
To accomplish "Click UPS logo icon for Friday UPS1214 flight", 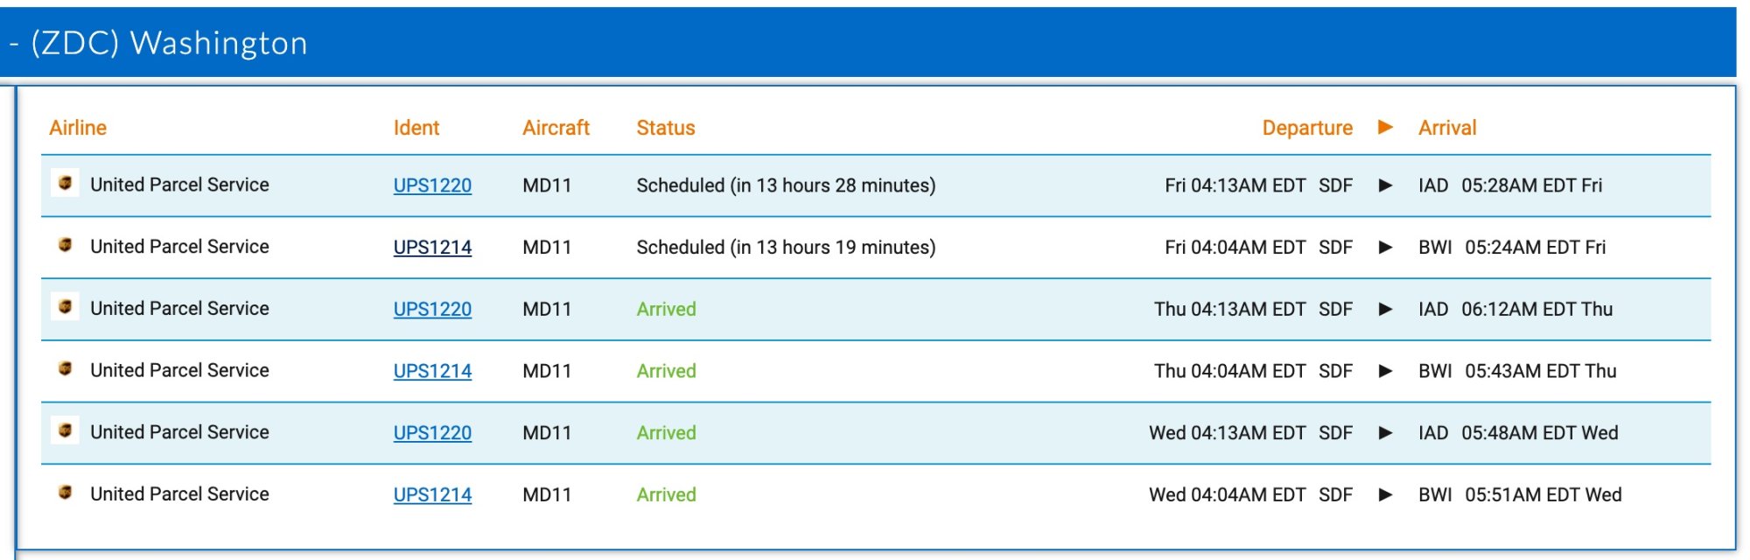I will 65,245.
